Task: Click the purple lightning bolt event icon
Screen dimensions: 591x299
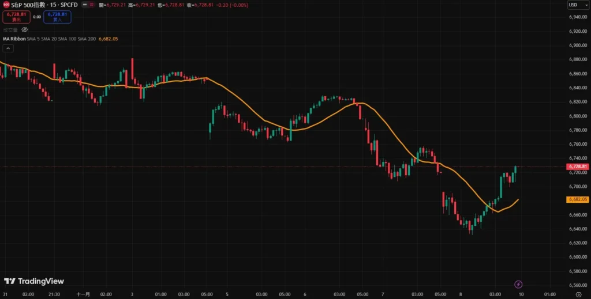Action: tap(518, 284)
